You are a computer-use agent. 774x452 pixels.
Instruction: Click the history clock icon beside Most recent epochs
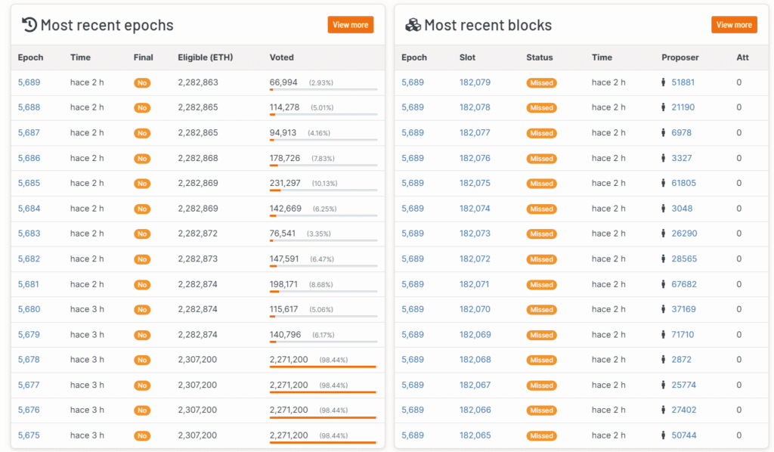(x=29, y=25)
